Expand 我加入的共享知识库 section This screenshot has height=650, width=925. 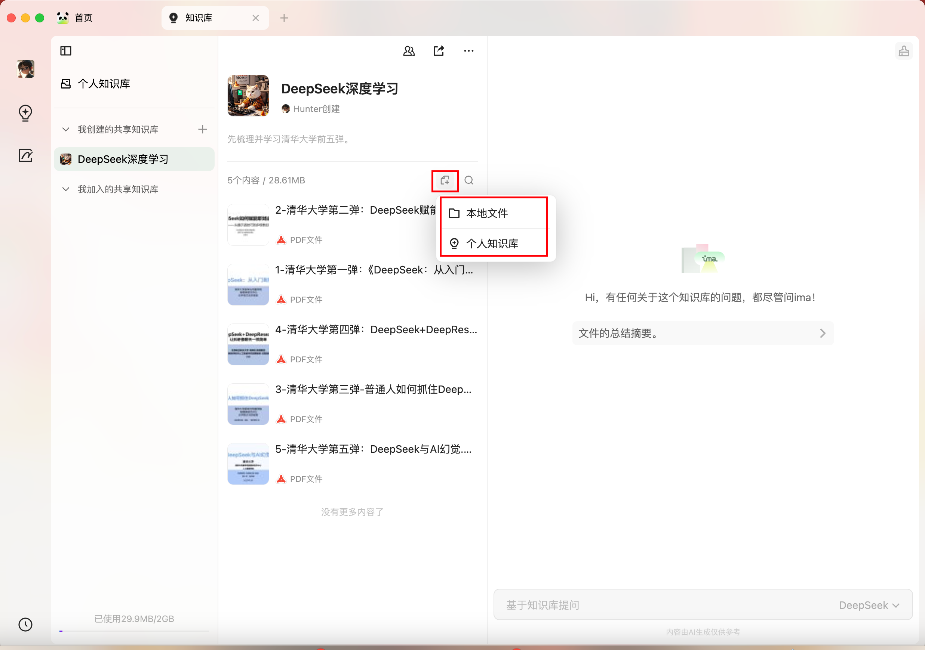tap(66, 189)
